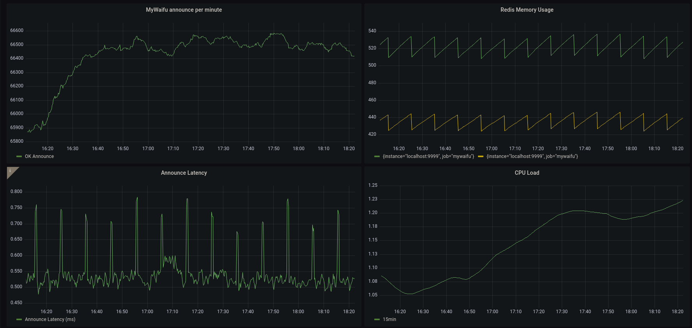The height and width of the screenshot is (328, 692).
Task: Open the CPU Load panel title menu
Action: click(x=527, y=173)
